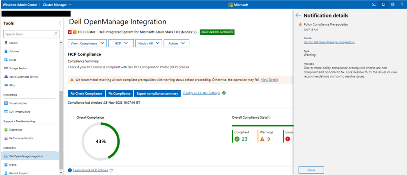
Task: Expand the Node : All dropdown
Action: tap(149, 43)
